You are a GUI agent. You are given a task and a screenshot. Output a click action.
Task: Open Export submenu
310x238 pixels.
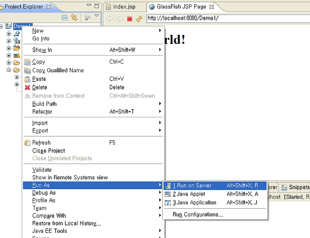pos(93,130)
